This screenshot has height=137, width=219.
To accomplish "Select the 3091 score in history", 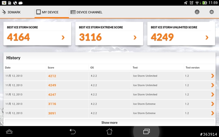I will click(52, 113).
